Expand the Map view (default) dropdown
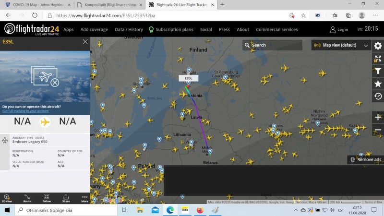384x216 pixels. click(341, 46)
